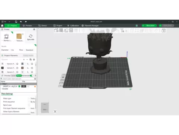179x135 pixels.
Task: Open the Slice plate dropdown arrow
Action: coord(143,25)
